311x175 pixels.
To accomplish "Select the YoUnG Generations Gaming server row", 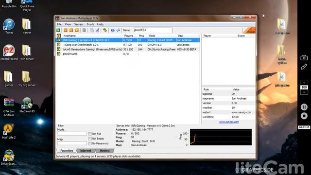I will [x=127, y=49].
